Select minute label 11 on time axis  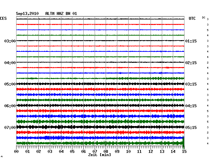(139, 151)
